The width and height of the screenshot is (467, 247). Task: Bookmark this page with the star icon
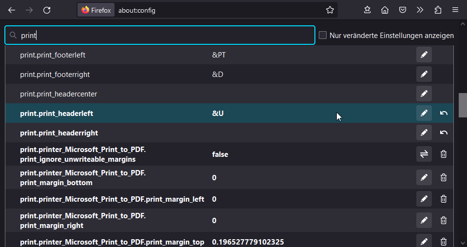tap(330, 10)
